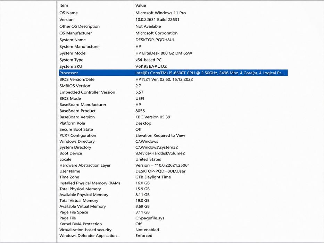
Task: Click Available Physical Memory item
Action: [x=84, y=195]
